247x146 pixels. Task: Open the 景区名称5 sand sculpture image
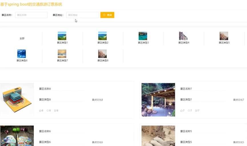[158, 136]
